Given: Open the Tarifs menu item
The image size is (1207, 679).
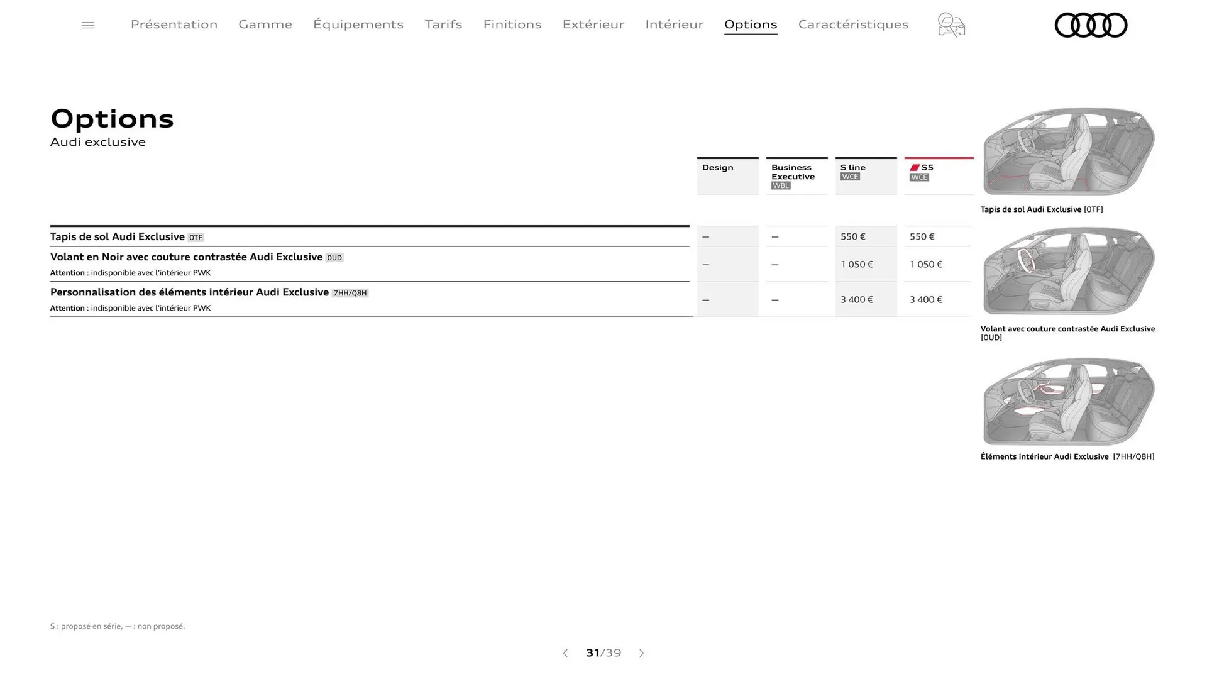Looking at the screenshot, I should [x=443, y=25].
